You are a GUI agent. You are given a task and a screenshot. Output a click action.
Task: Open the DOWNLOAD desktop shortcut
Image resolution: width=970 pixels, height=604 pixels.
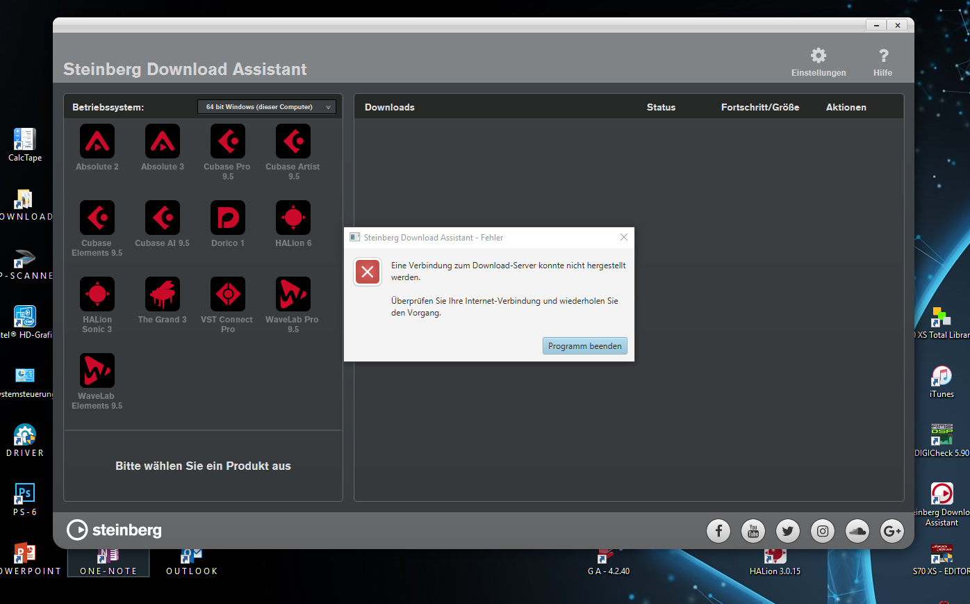[25, 204]
